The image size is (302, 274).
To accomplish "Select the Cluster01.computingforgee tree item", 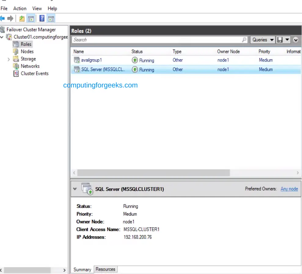I will tap(41, 37).
